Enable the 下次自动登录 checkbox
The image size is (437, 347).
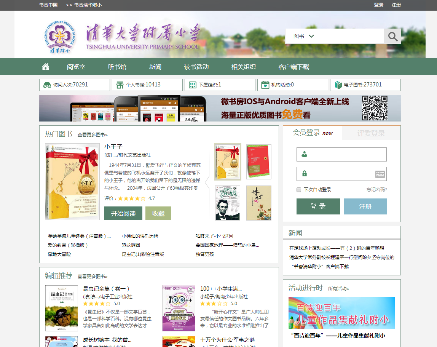[x=299, y=190]
